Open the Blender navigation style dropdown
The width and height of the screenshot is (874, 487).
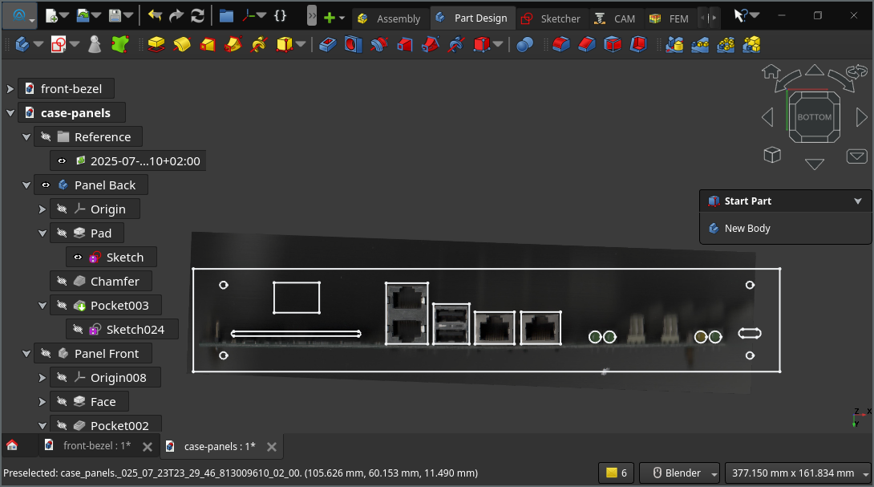(714, 473)
